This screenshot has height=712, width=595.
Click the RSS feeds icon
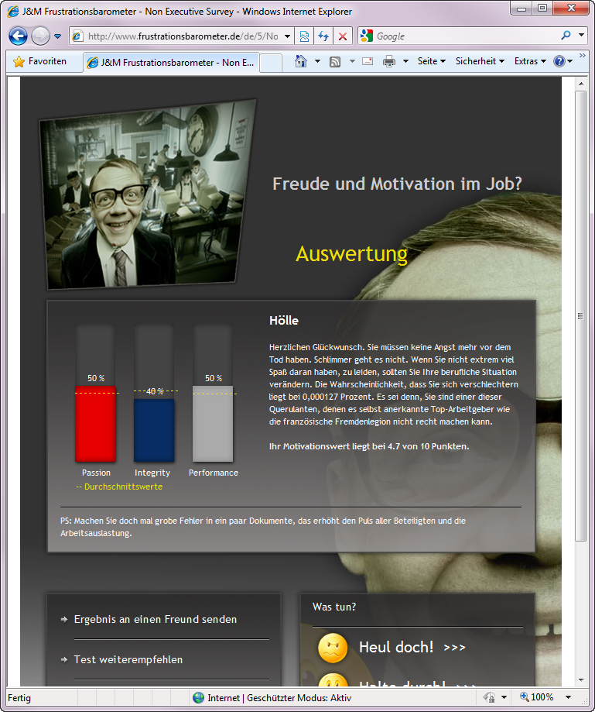pos(335,61)
